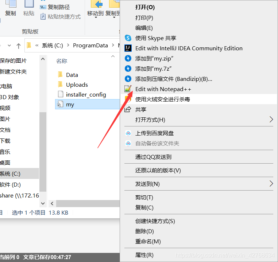Click the my config file icon

(60, 104)
